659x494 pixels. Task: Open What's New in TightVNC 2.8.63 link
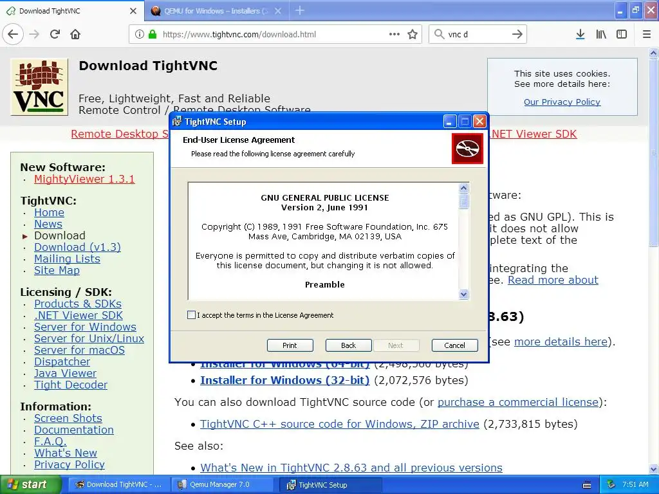351,468
